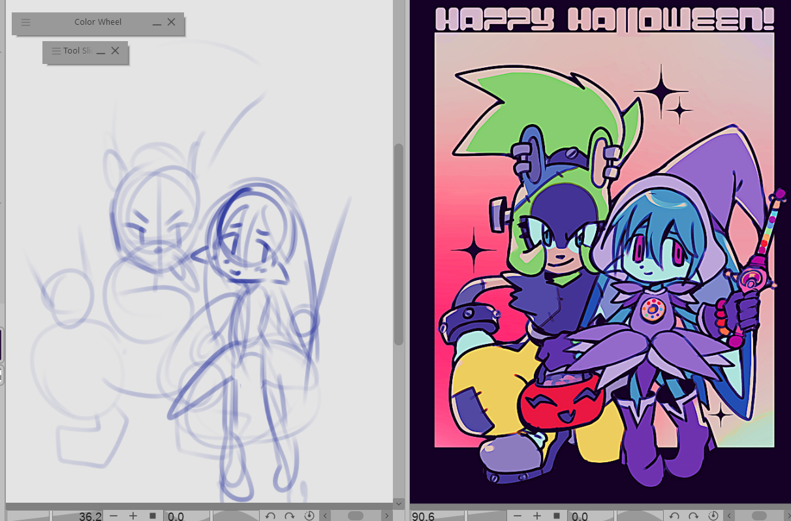Click the sketch canvas vertical scrollbar thumb
The height and width of the screenshot is (521, 791).
click(x=399, y=245)
